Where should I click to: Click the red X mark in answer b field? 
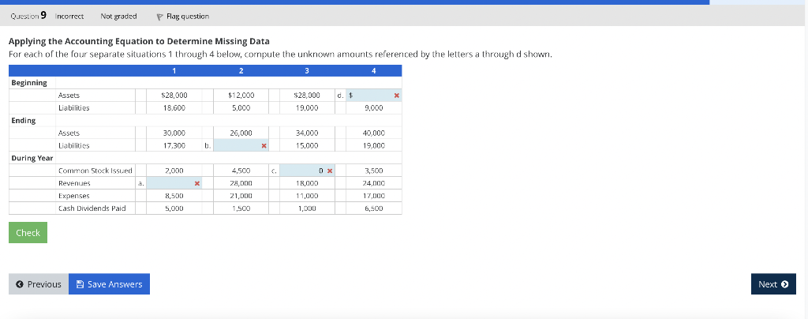pyautogui.click(x=264, y=146)
